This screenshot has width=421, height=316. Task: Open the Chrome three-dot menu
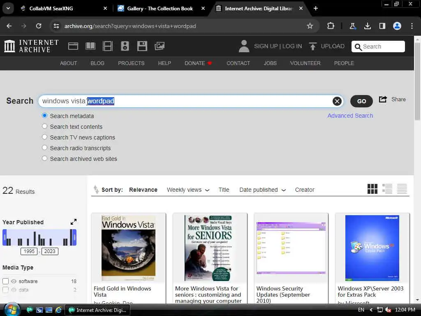[412, 26]
